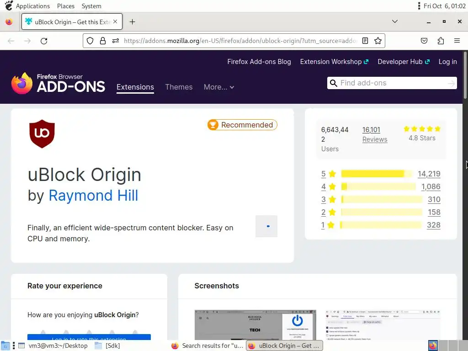468x351 pixels.
Task: Click the 158 two-star count
Action: (x=434, y=212)
